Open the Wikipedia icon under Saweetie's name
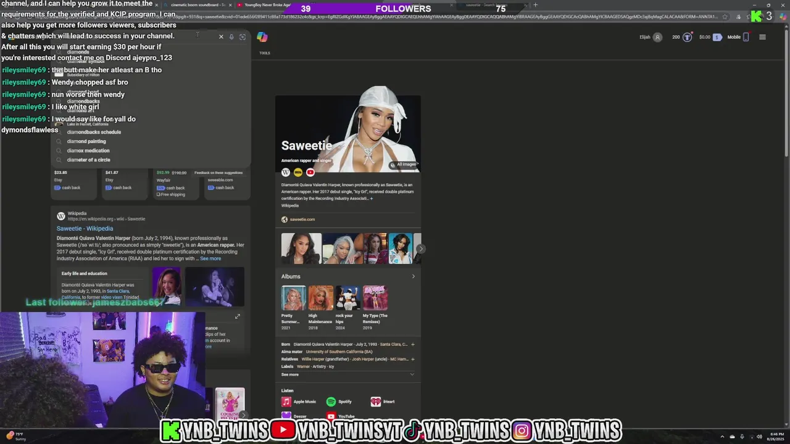Screen dimensions: 790x444 click(286, 172)
